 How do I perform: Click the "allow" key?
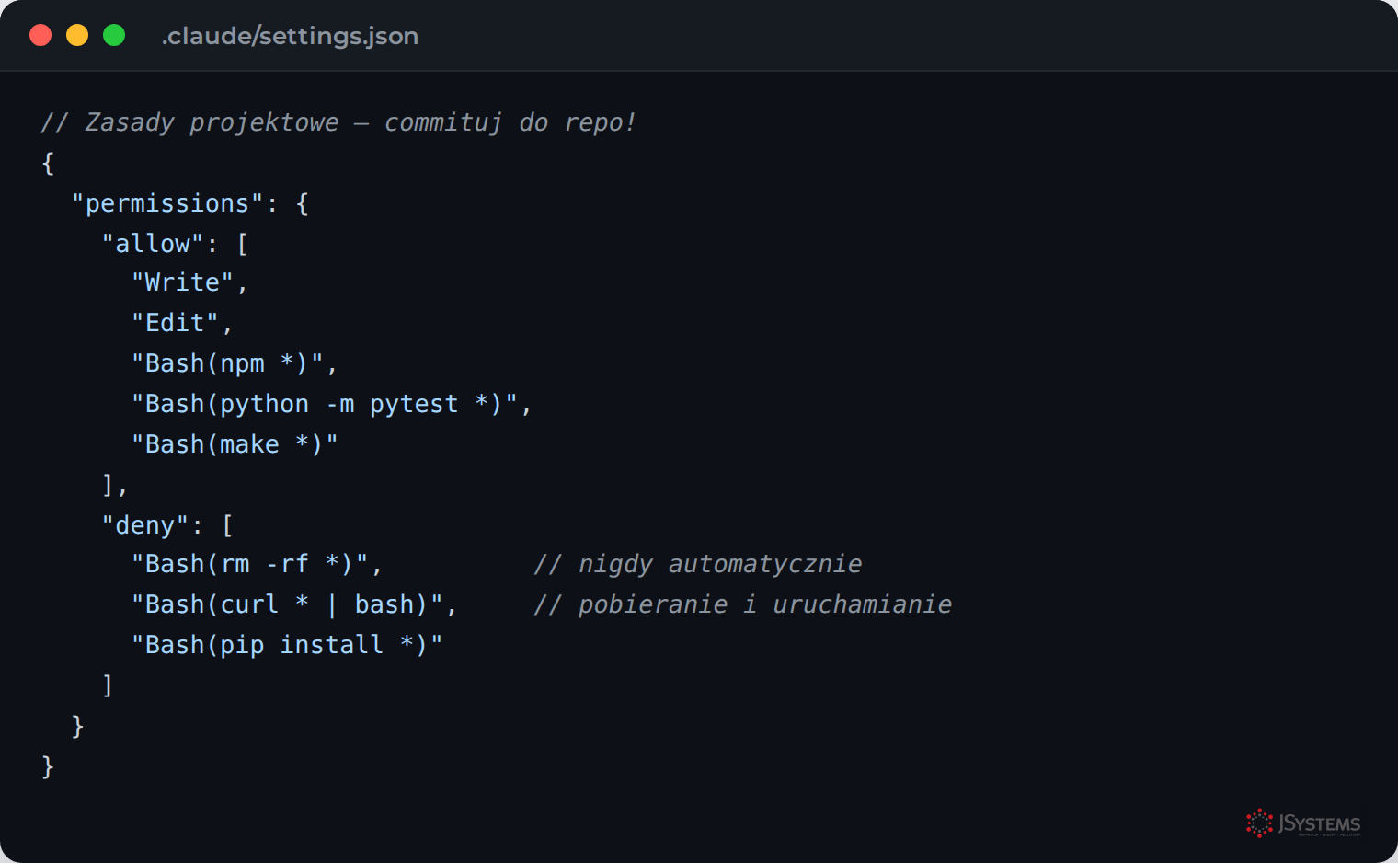pos(152,244)
